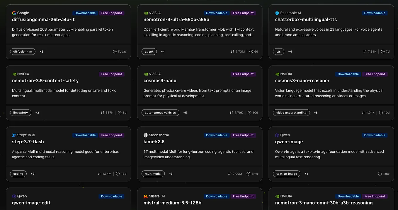Expand +3 tags beside llm safety
Screen dimensions: 398x210
37,113
